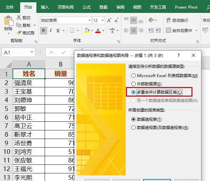210x181 pixels.
Task: Click the wizard help question mark
Action: pos(179,55)
